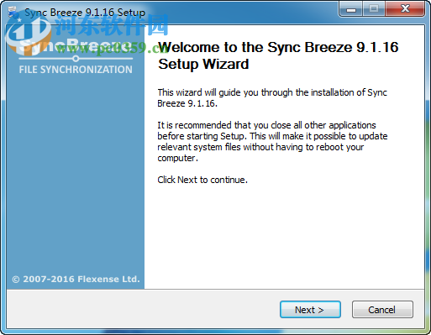
Task: Click the installer icon in title bar
Action: [13, 12]
